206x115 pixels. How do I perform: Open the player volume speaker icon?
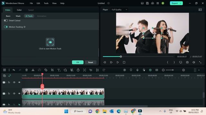[194, 62]
